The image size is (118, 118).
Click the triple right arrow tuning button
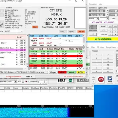click(115, 26)
